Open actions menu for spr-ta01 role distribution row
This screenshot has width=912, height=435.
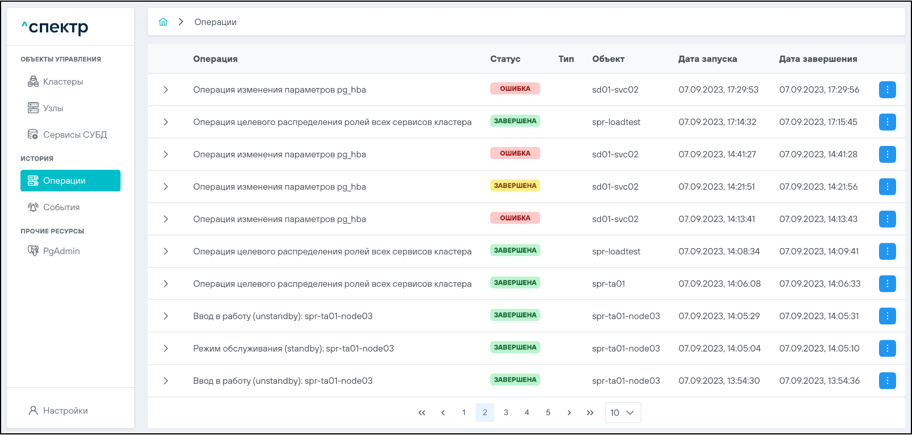click(887, 284)
